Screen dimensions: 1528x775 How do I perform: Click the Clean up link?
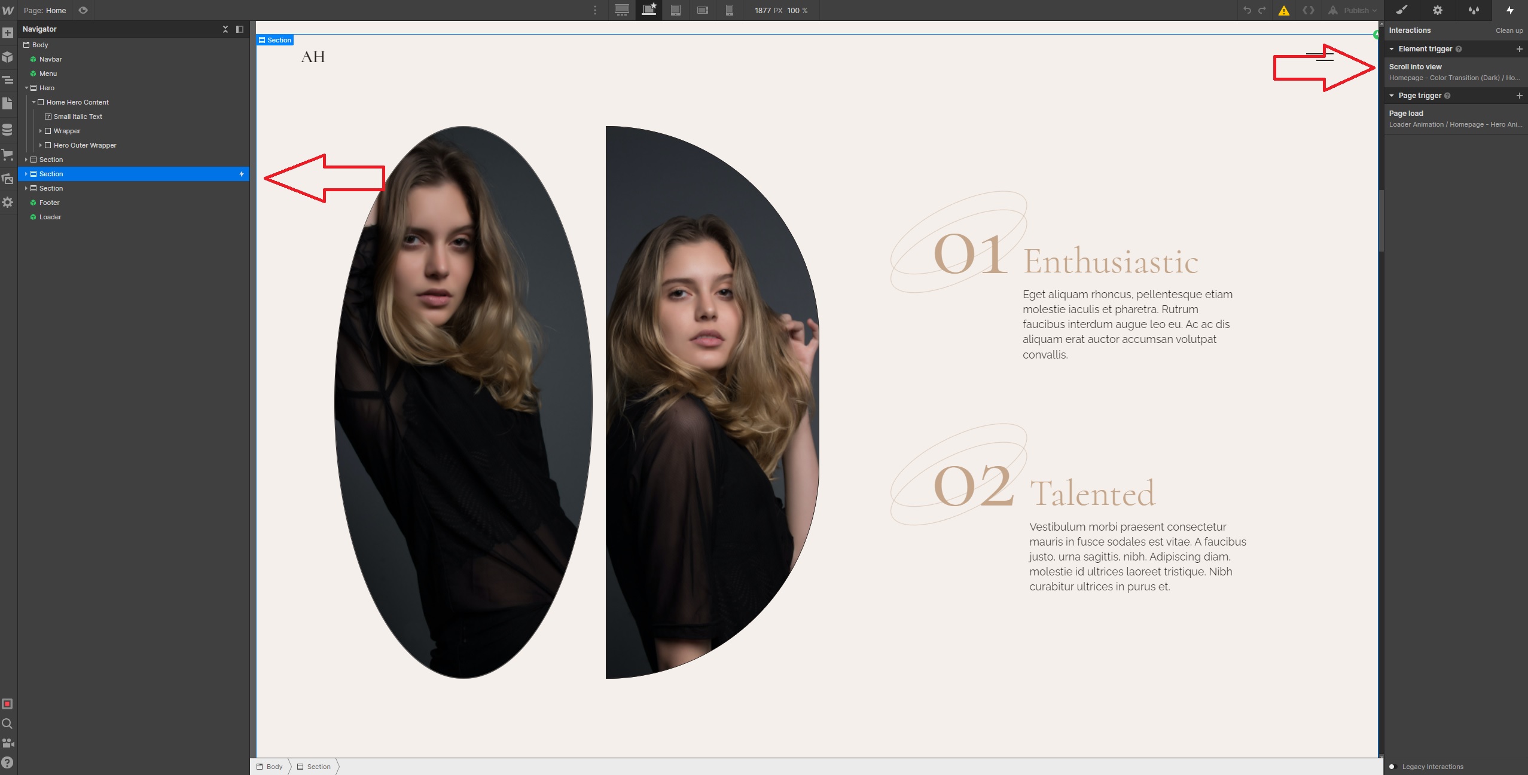pos(1509,30)
